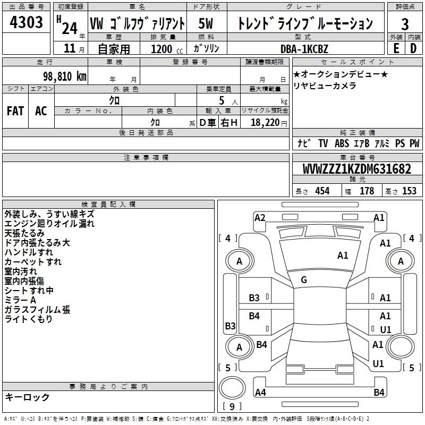The image size is (425, 425).
Task: Click the empty wheel circle without a letter
Action: click(x=401, y=347)
